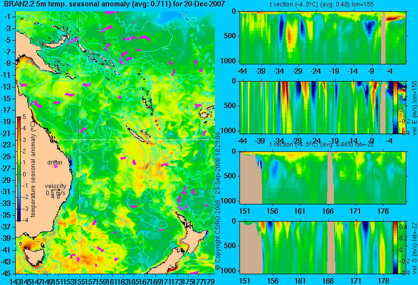
Task: Click the temperature seasonal anomaly color bar
Action: [x=19, y=169]
